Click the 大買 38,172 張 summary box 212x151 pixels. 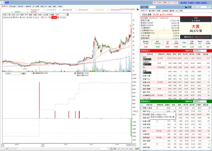[196, 29]
